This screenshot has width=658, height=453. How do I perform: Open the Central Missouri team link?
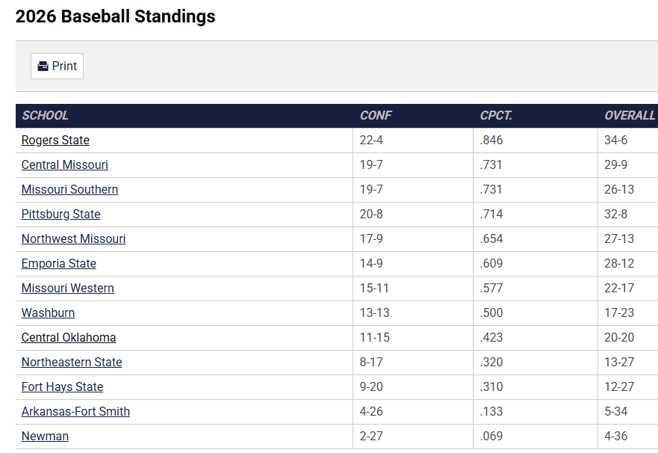[64, 165]
